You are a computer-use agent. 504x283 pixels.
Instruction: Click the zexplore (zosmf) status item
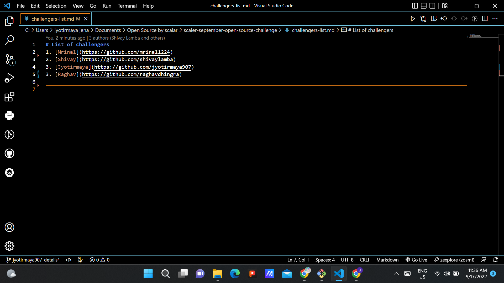[454, 260]
